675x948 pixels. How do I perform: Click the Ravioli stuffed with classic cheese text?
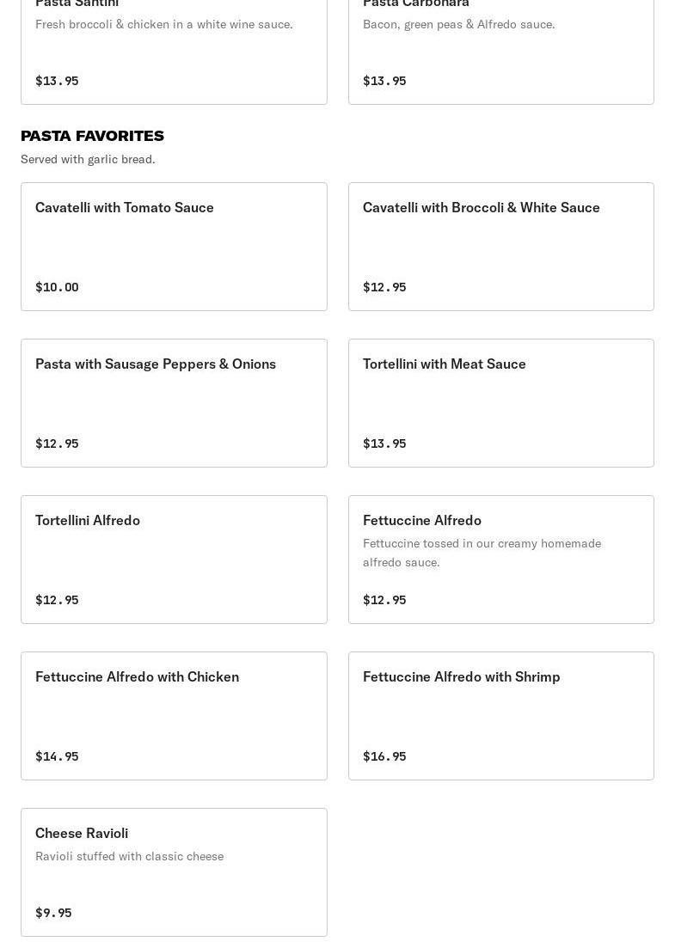point(130,856)
